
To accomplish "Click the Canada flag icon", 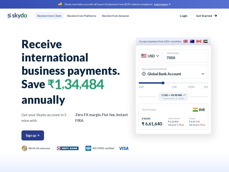I will click(199, 42).
